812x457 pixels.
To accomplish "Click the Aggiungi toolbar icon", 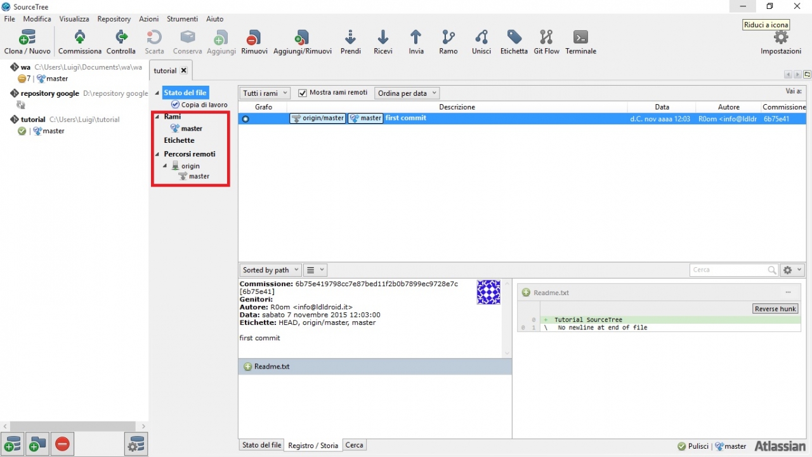I will pos(221,37).
